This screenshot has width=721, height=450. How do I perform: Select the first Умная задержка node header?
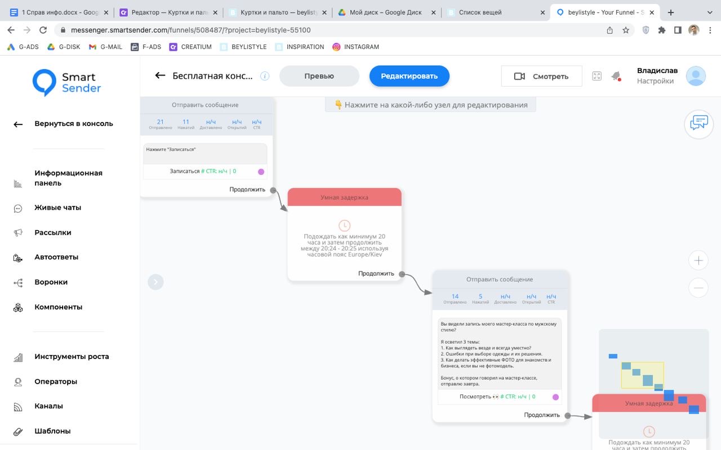tap(344, 197)
